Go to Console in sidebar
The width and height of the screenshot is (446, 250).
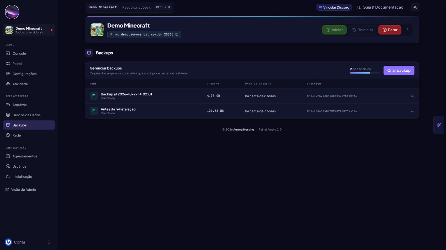click(x=29, y=53)
